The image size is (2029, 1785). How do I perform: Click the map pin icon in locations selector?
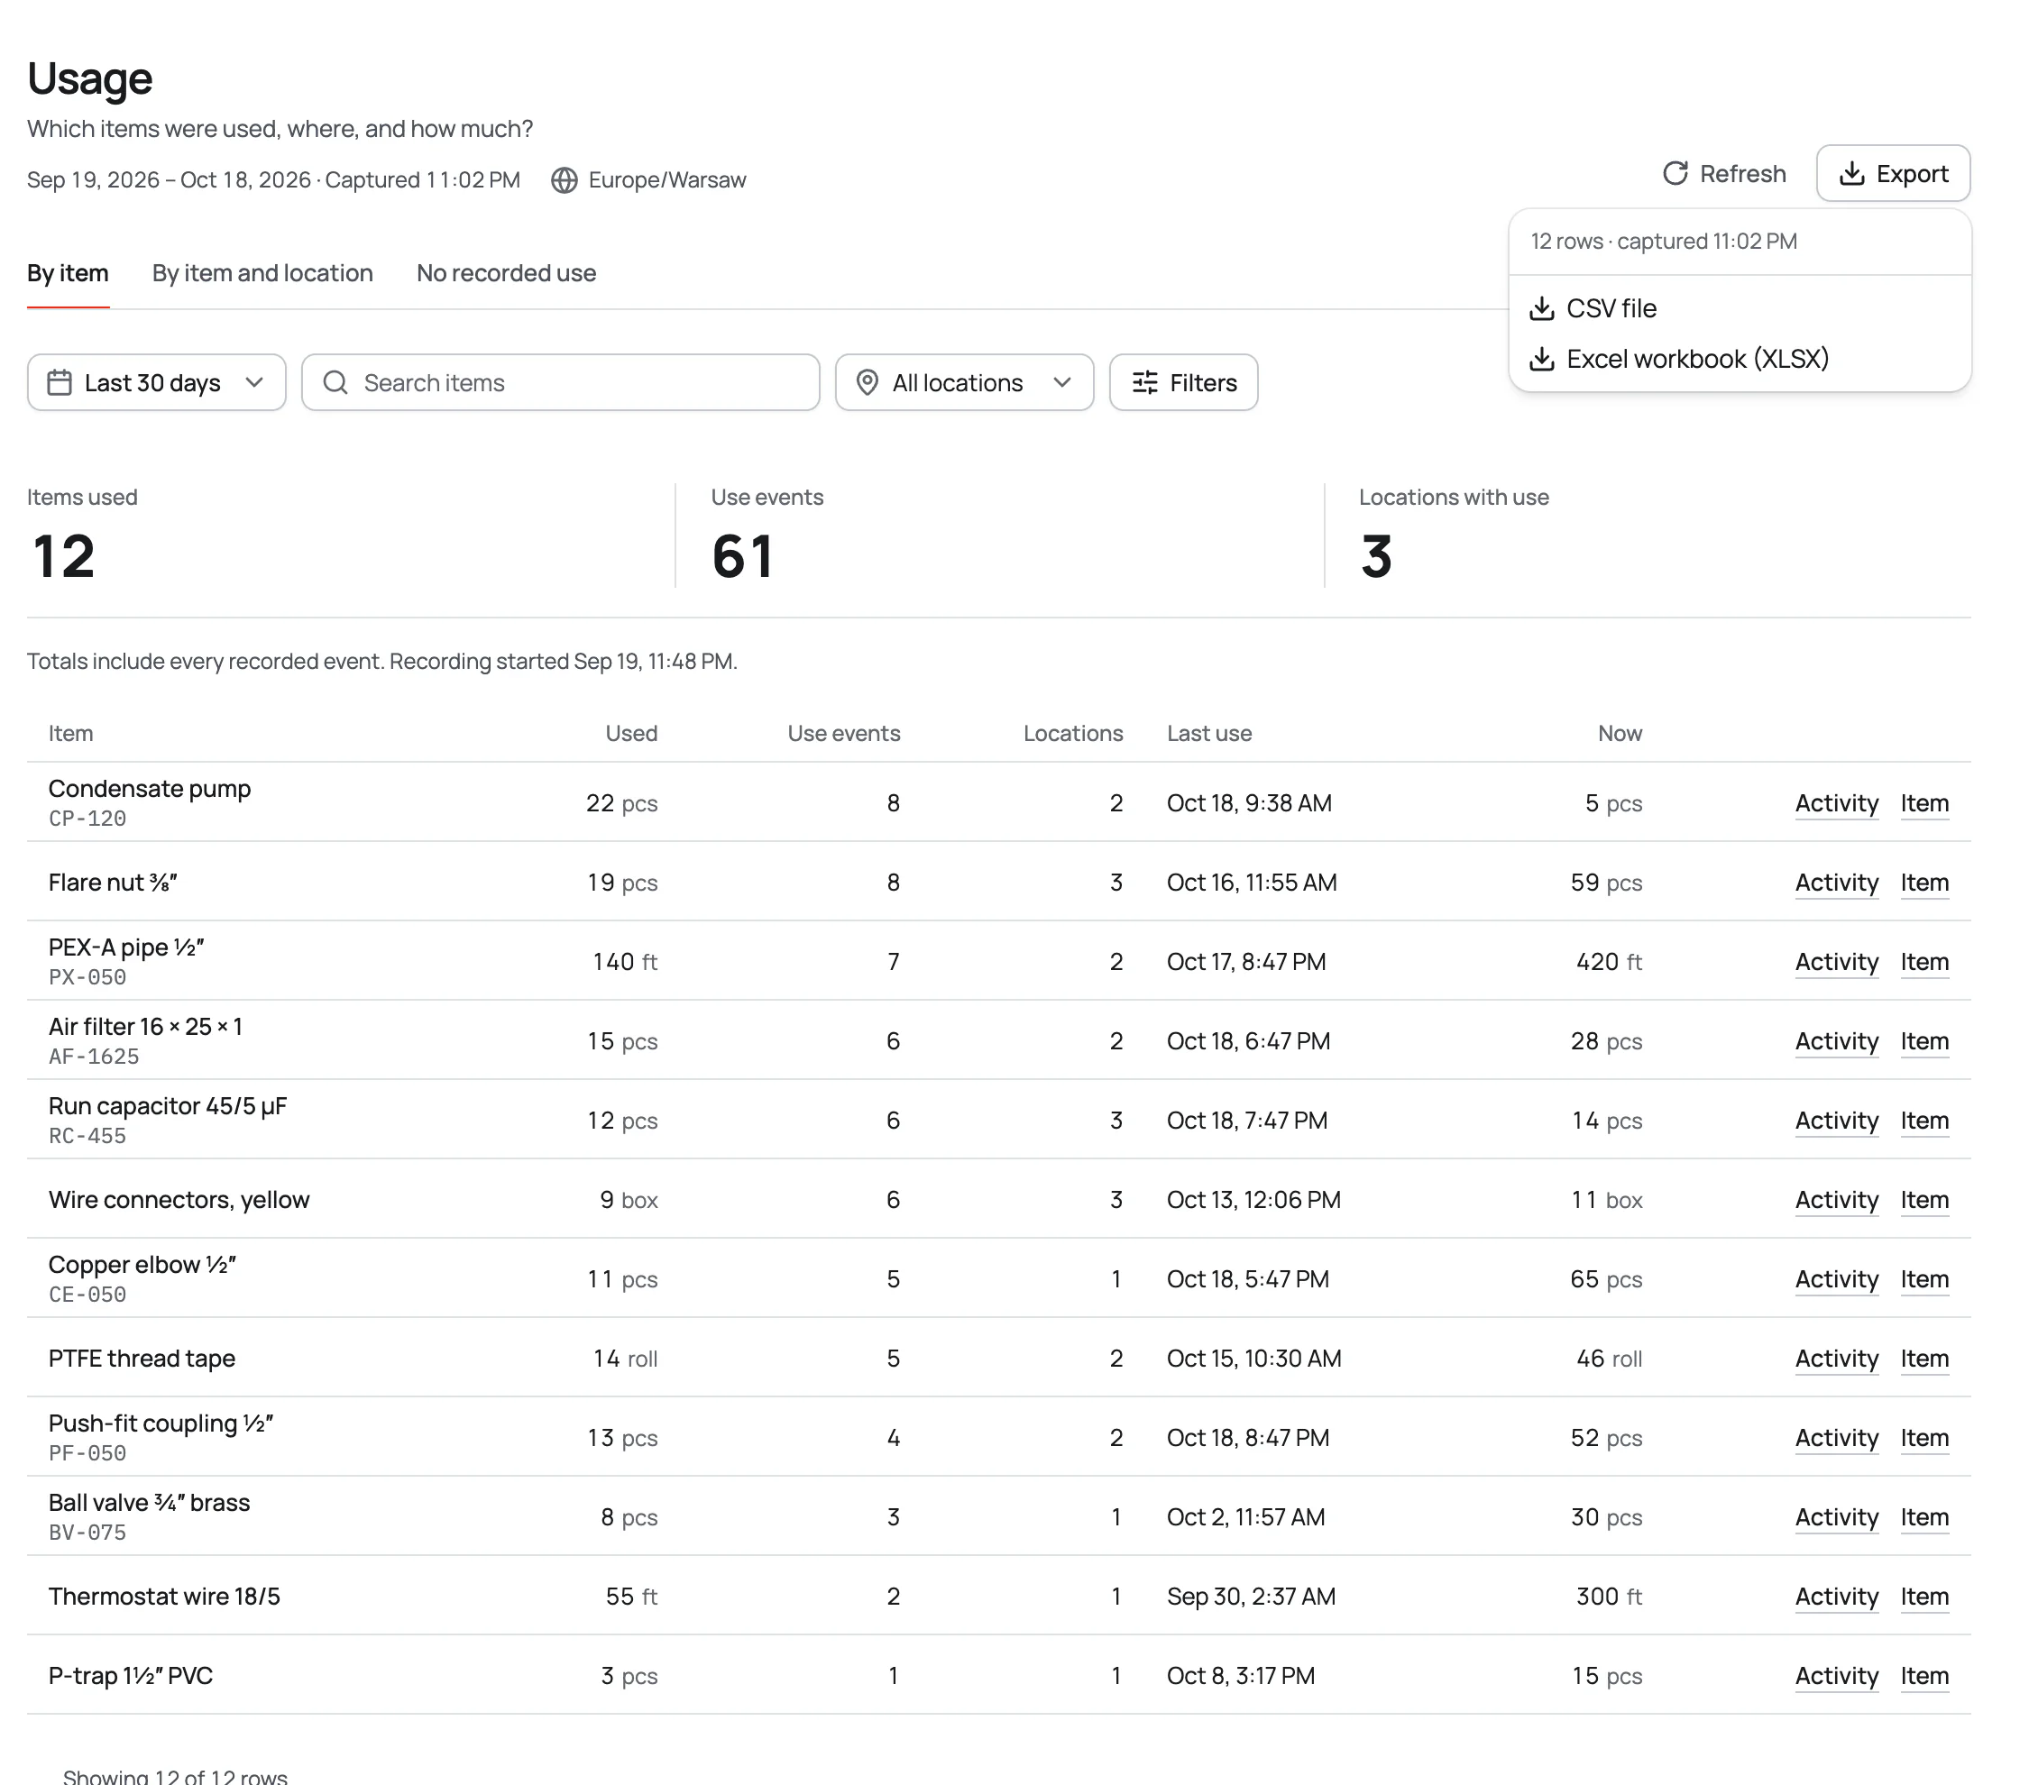coord(868,383)
